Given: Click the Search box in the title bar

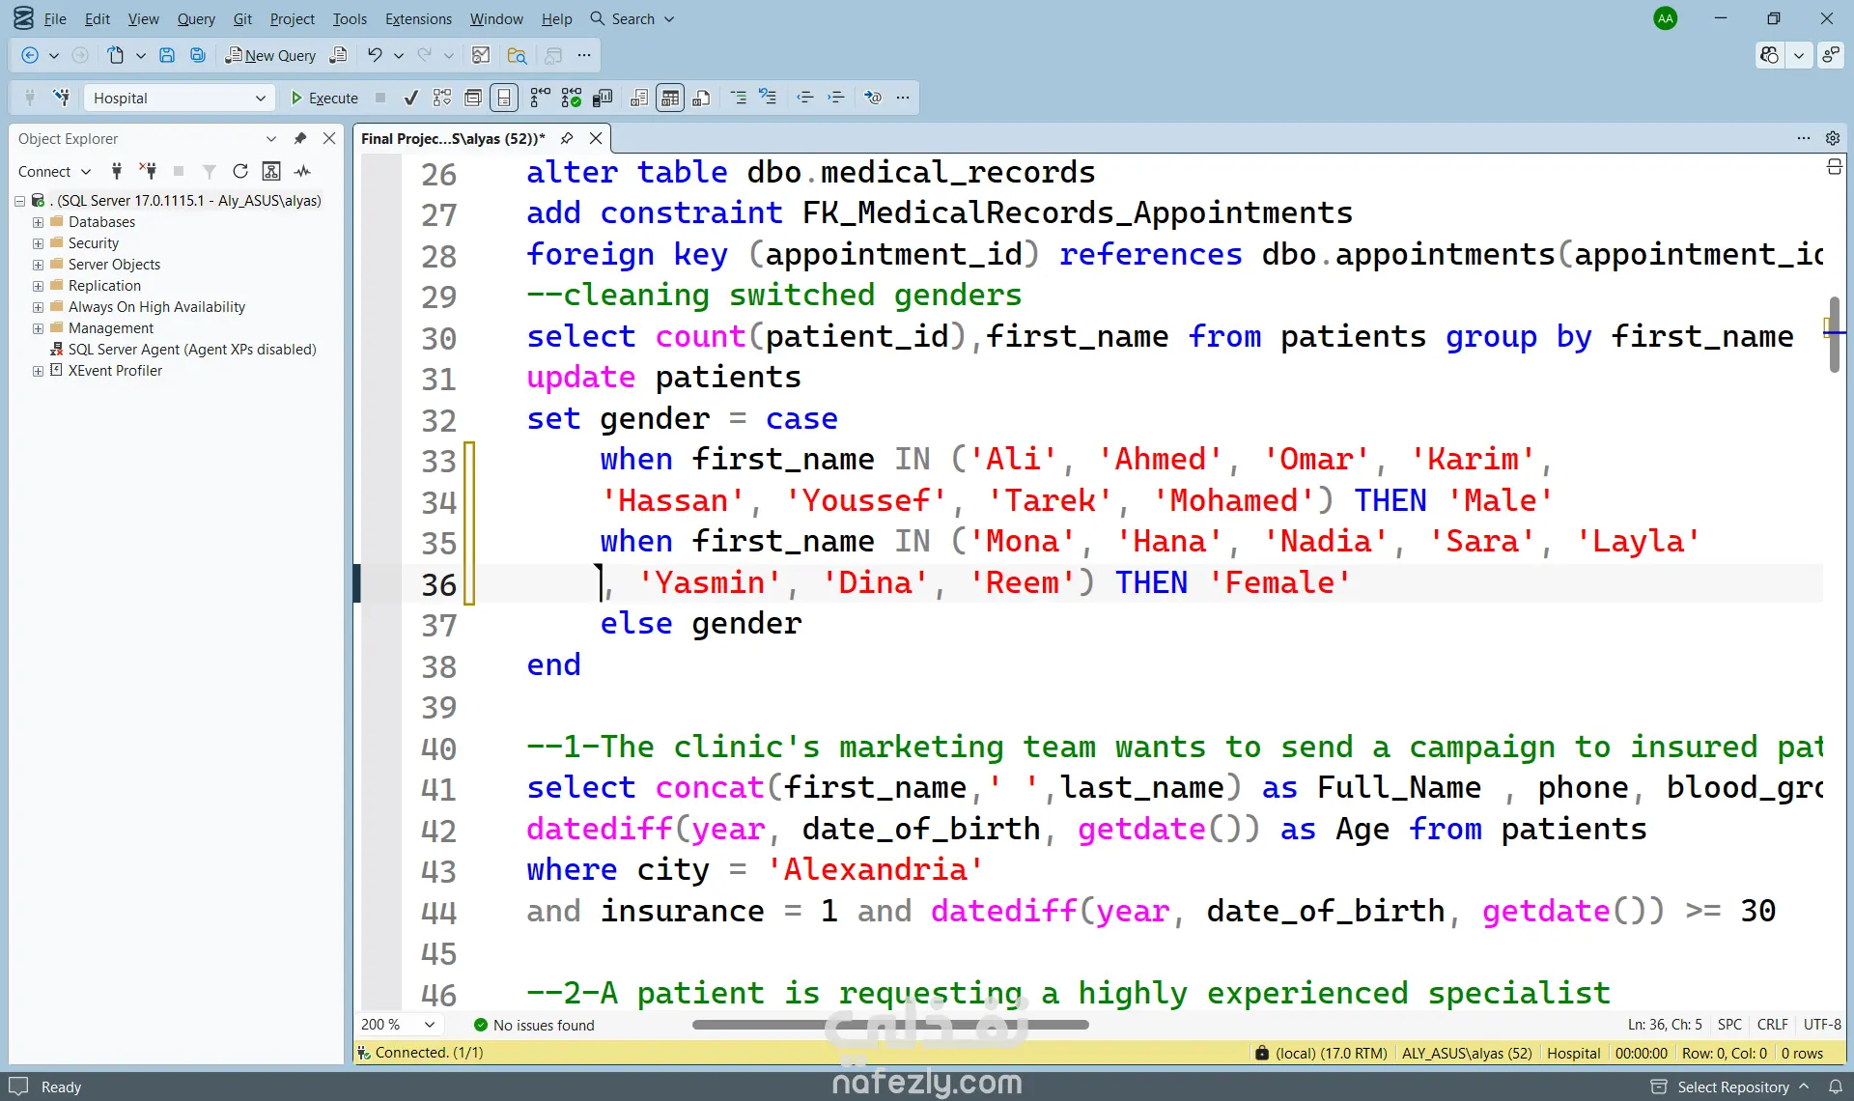Looking at the screenshot, I should coord(632,18).
